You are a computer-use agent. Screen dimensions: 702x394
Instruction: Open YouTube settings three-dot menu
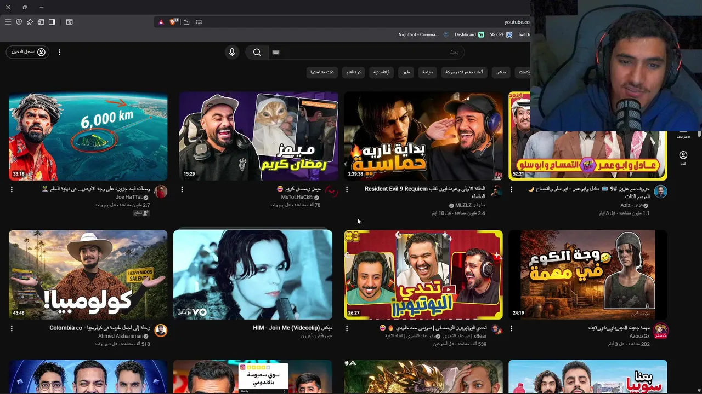coord(59,52)
